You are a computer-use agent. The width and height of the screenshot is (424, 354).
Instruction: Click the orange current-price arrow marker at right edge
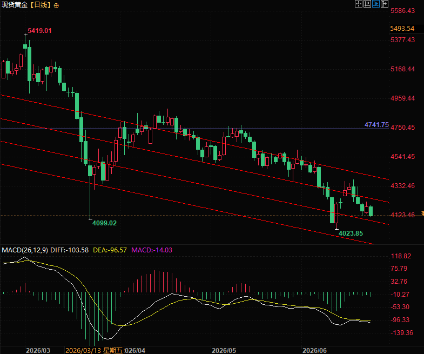[x=422, y=213]
